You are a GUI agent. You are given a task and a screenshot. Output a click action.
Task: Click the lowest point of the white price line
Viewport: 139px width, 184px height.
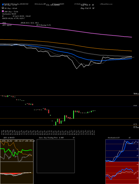point(77,69)
